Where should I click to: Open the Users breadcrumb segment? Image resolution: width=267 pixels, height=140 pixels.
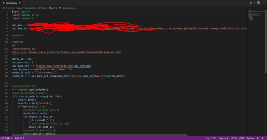pos(11,8)
